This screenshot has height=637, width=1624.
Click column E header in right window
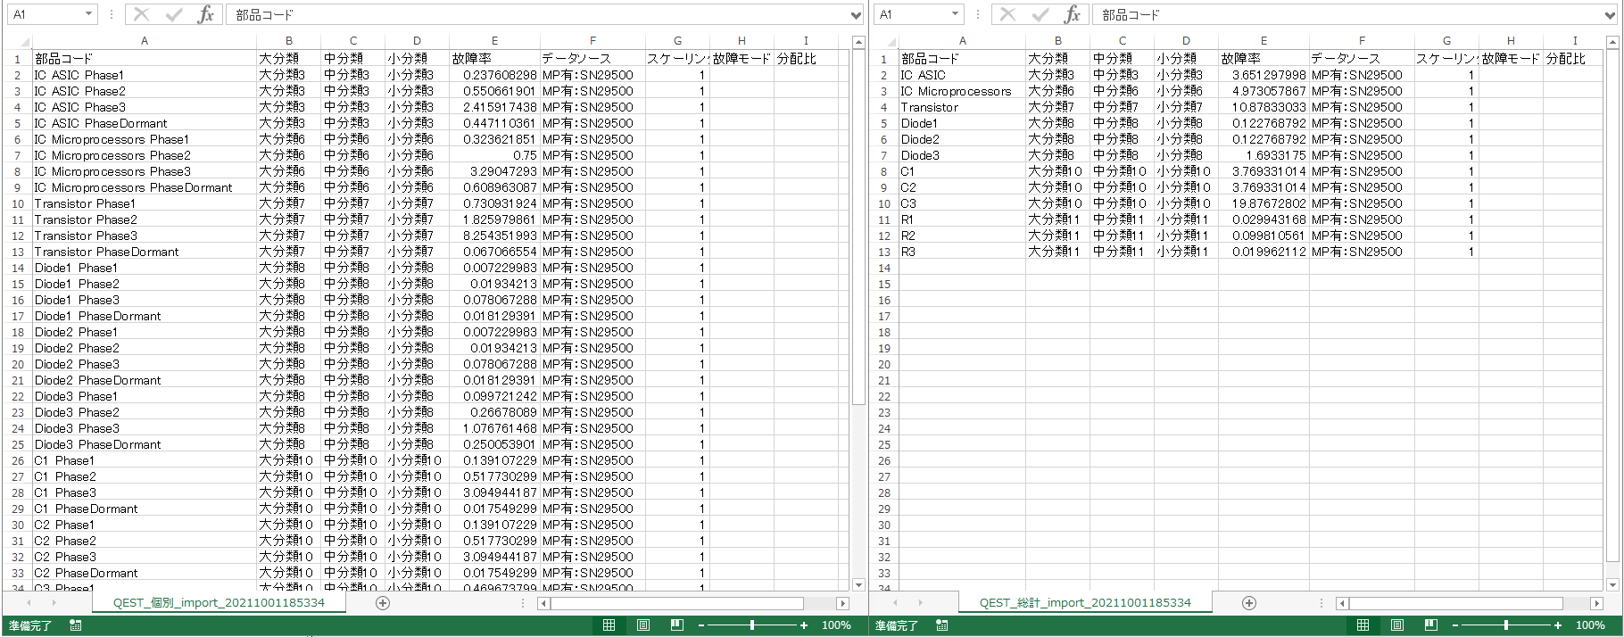click(x=1264, y=41)
